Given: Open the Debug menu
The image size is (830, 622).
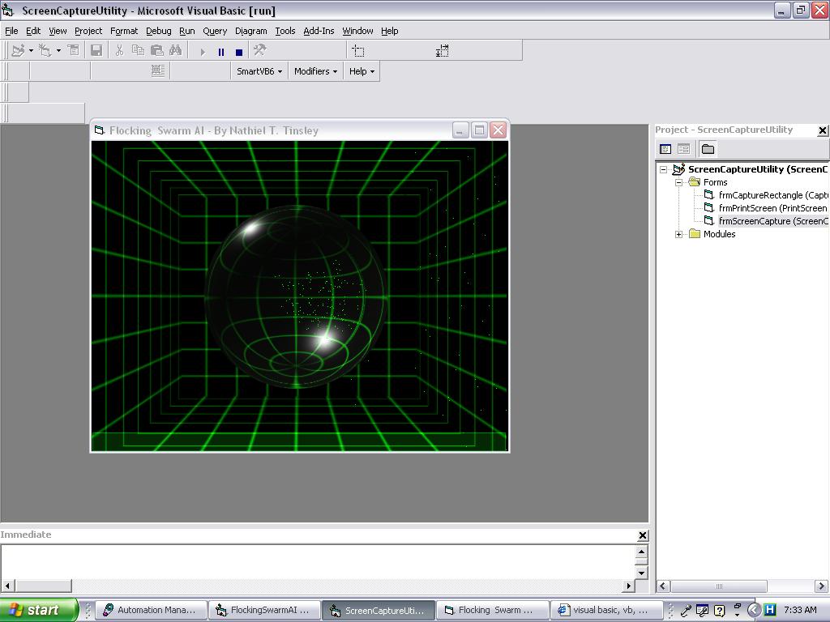Looking at the screenshot, I should pyautogui.click(x=158, y=31).
